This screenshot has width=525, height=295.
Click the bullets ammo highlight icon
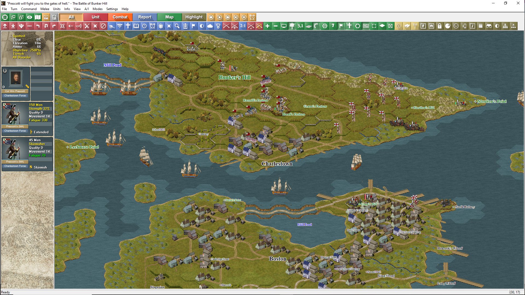481,26
